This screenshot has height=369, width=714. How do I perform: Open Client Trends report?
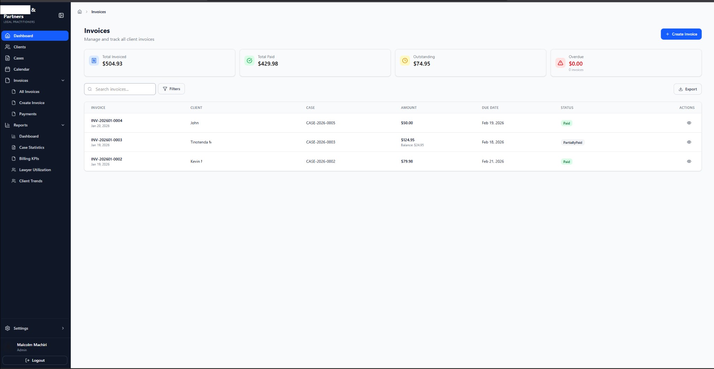click(x=31, y=181)
